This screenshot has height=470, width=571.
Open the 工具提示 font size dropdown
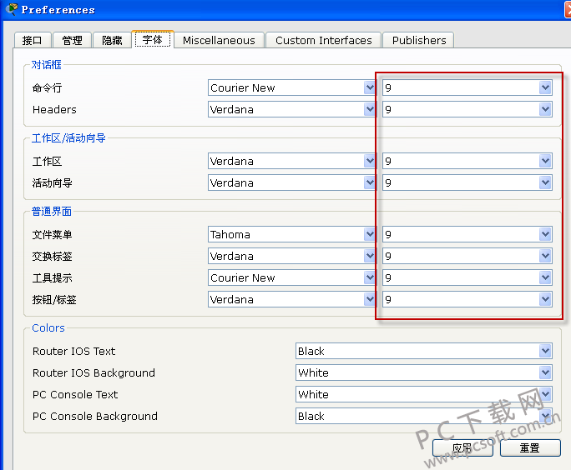(x=467, y=277)
